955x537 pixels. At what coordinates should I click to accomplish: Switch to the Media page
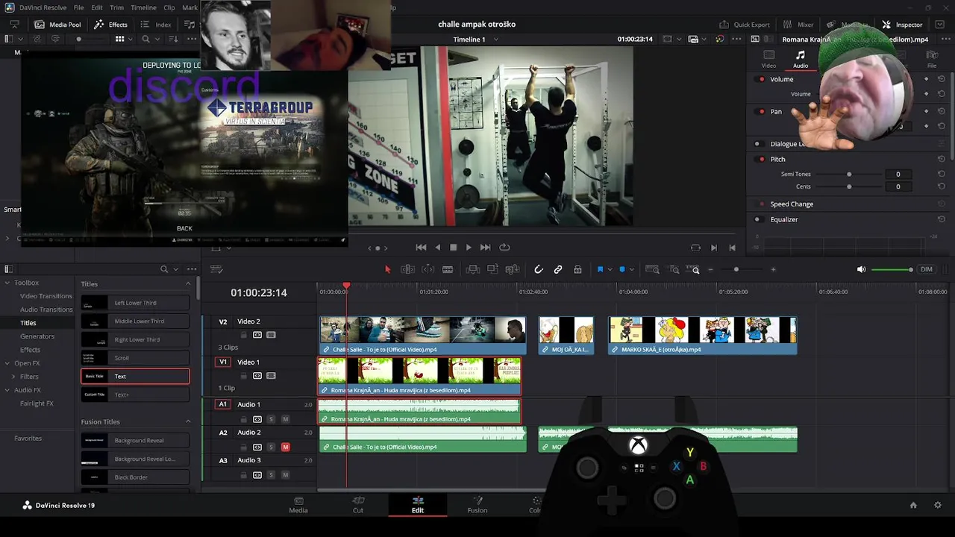pos(298,505)
